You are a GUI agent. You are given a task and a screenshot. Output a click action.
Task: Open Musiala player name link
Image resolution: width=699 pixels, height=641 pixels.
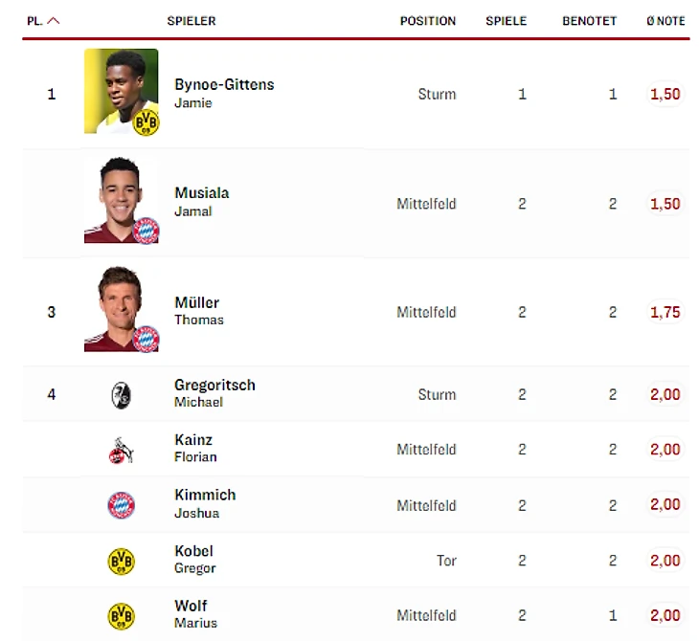coord(201,193)
